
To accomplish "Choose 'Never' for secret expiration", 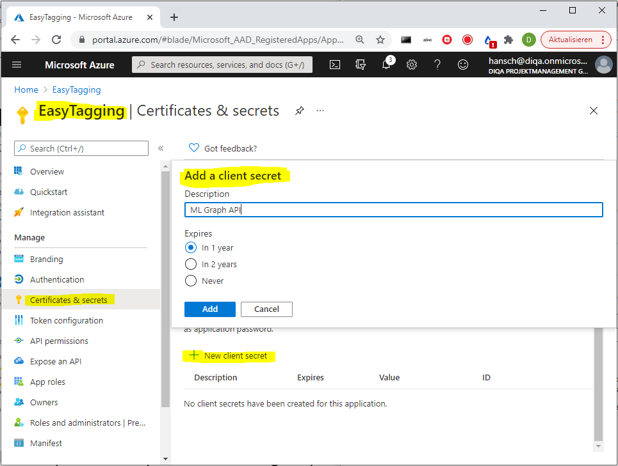I will 191,281.
